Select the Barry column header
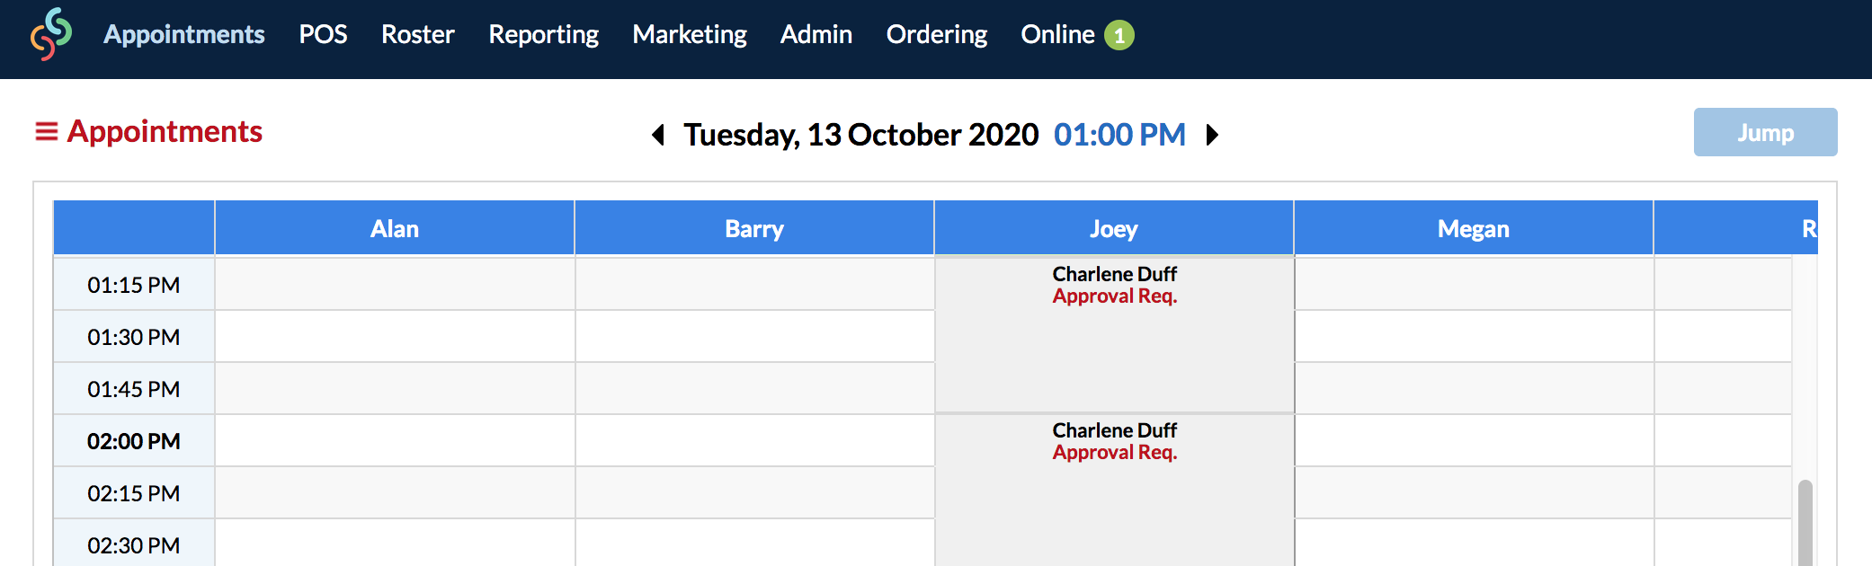This screenshot has width=1872, height=566. click(x=754, y=228)
